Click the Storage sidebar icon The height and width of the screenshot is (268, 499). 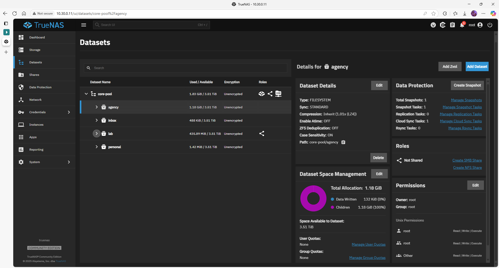coord(21,50)
